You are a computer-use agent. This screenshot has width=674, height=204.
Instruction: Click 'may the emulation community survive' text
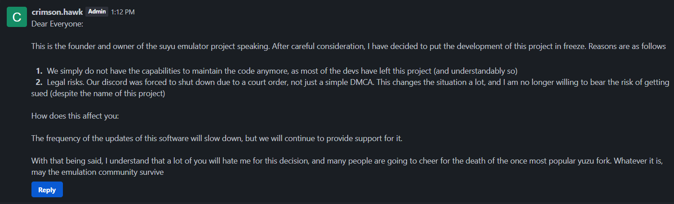click(x=97, y=172)
